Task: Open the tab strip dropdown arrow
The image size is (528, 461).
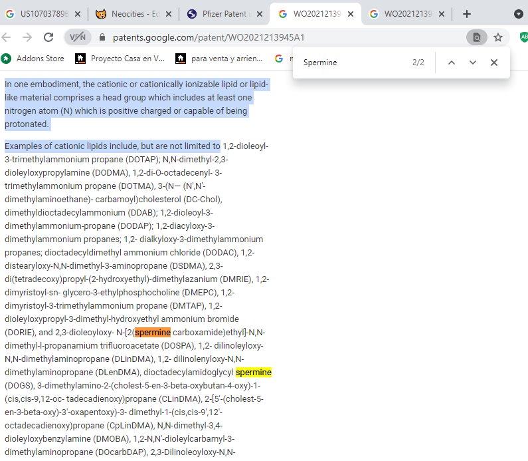Action: (x=519, y=14)
